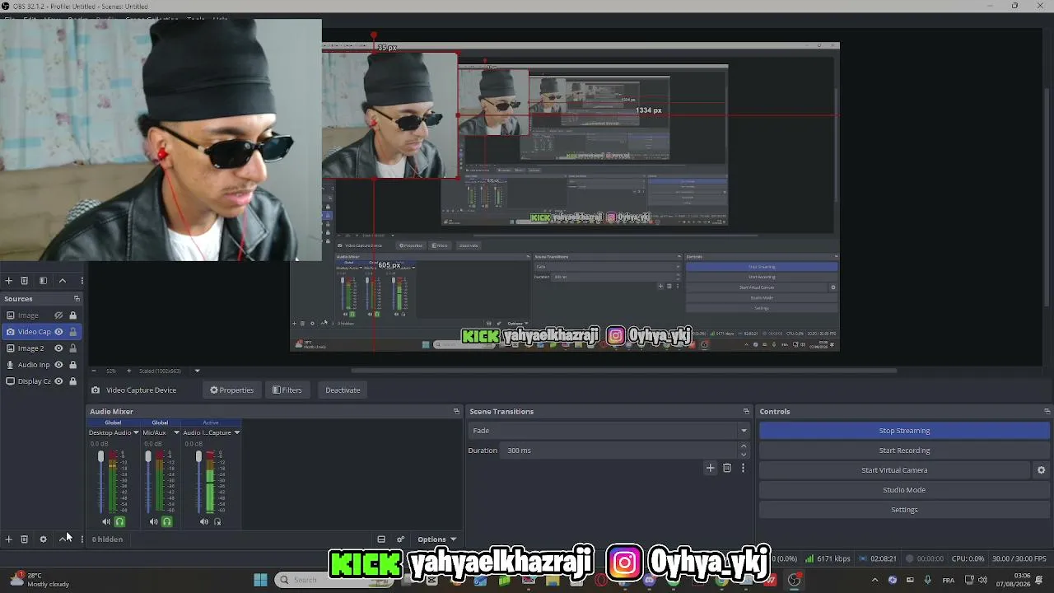Open Properties for Video Capture Device

(231, 390)
